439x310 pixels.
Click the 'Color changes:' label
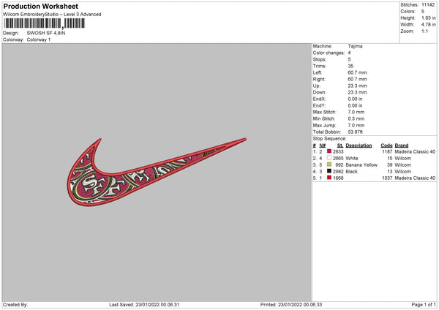click(x=329, y=53)
